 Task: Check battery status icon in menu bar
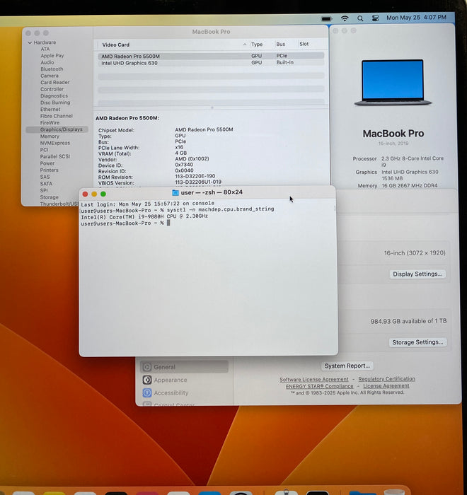coord(326,18)
